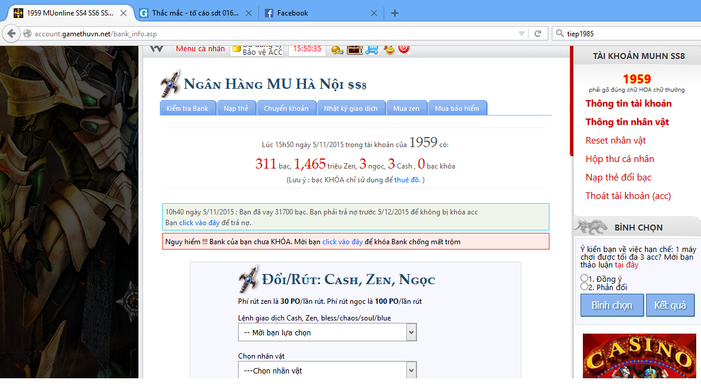Click the Bảo vệ ACC box
This screenshot has width=701, height=386.
click(258, 49)
